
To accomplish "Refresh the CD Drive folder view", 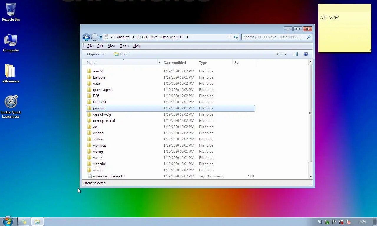I will click(x=235, y=37).
